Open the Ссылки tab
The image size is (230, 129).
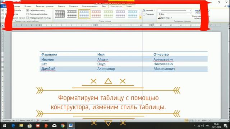[61, 6]
